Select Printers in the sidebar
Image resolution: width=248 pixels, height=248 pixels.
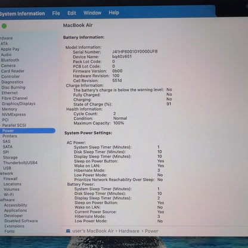tap(10, 136)
